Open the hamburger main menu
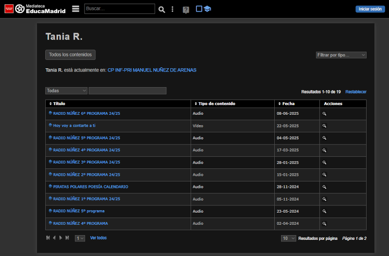 tap(75, 9)
